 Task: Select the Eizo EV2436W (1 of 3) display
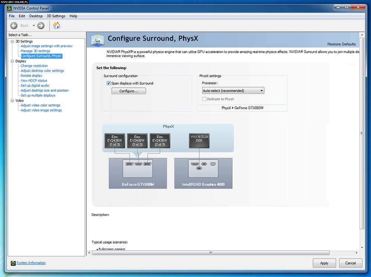[x=115, y=141]
